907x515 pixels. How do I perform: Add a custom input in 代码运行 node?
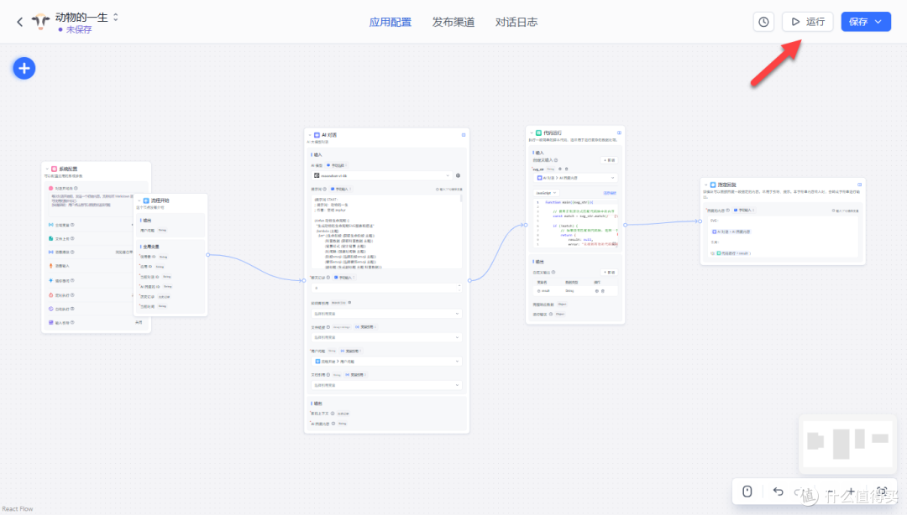tap(609, 159)
